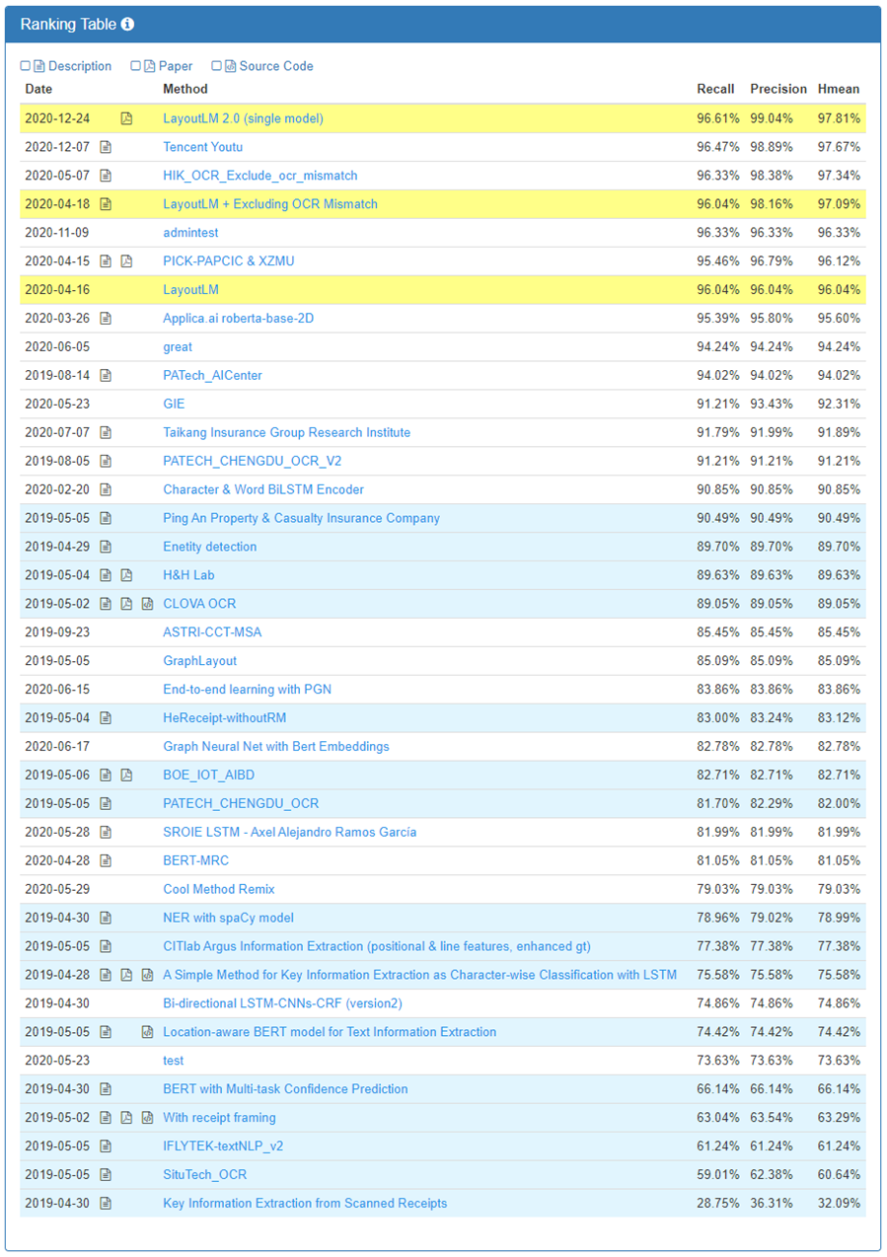
Task: Enable the Description checkbox
Action: pyautogui.click(x=26, y=66)
